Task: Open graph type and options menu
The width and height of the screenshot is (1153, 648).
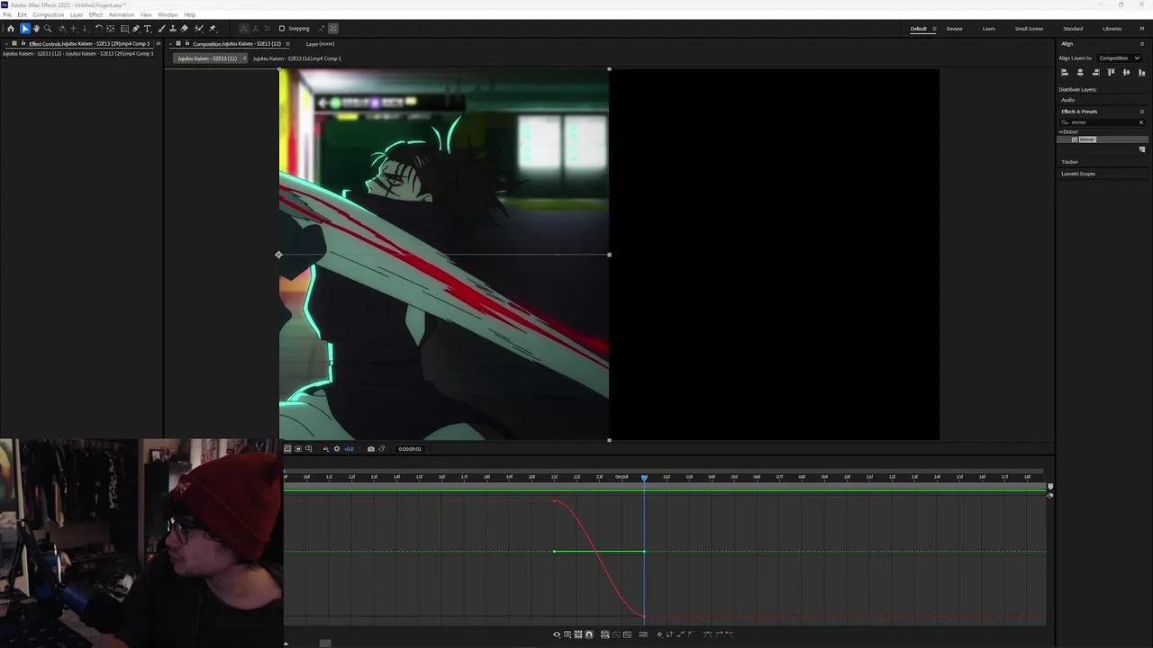Action: [567, 634]
